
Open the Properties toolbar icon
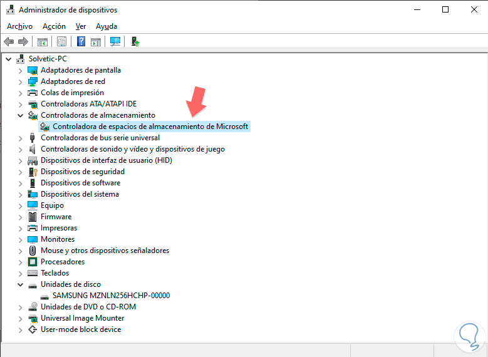pyautogui.click(x=61, y=41)
